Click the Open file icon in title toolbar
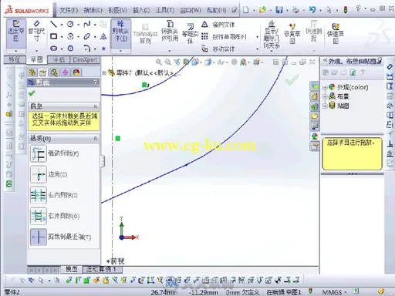Screen dimensions: 395x296 coord(262,10)
